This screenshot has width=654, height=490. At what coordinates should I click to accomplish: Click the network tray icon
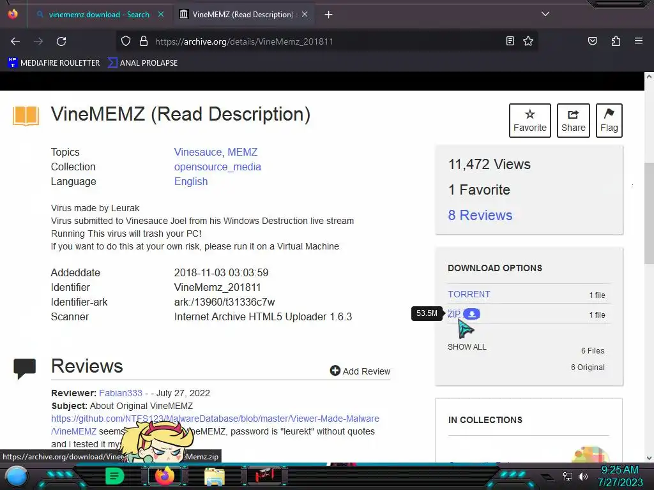[567, 476]
